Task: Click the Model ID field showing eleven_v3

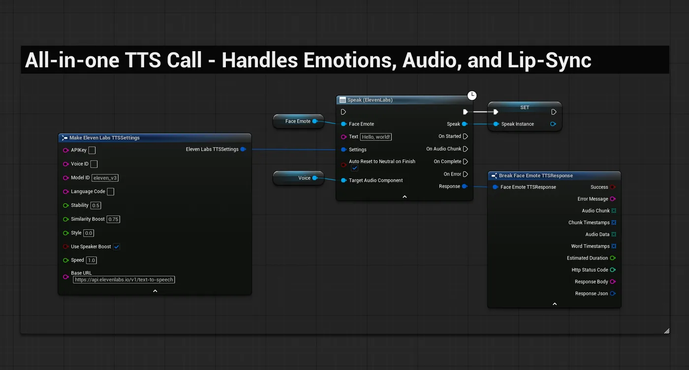Action: 105,178
